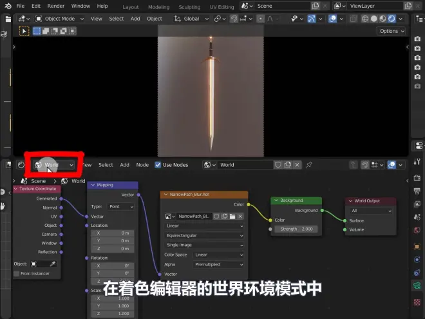Open node editor Node menu

click(x=142, y=165)
